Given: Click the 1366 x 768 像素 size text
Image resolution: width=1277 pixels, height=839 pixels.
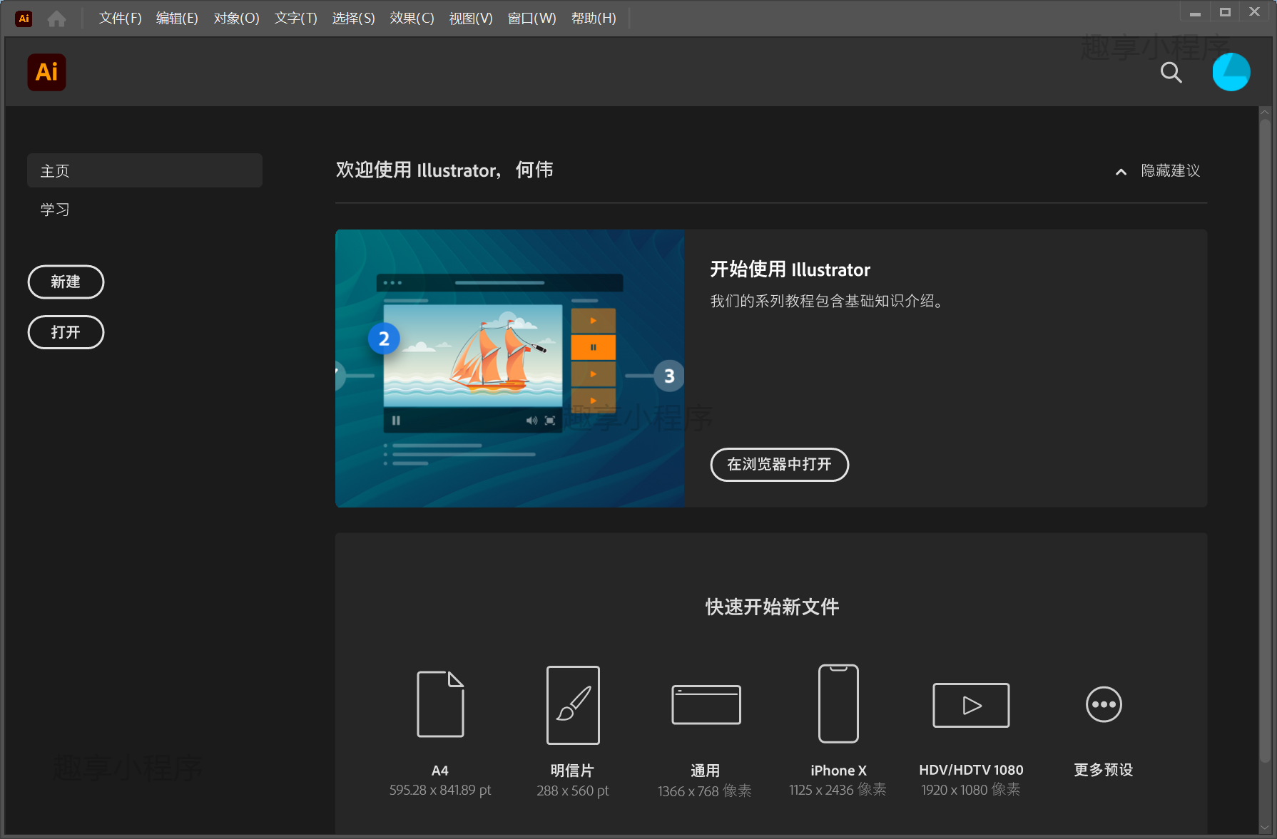Looking at the screenshot, I should (705, 791).
